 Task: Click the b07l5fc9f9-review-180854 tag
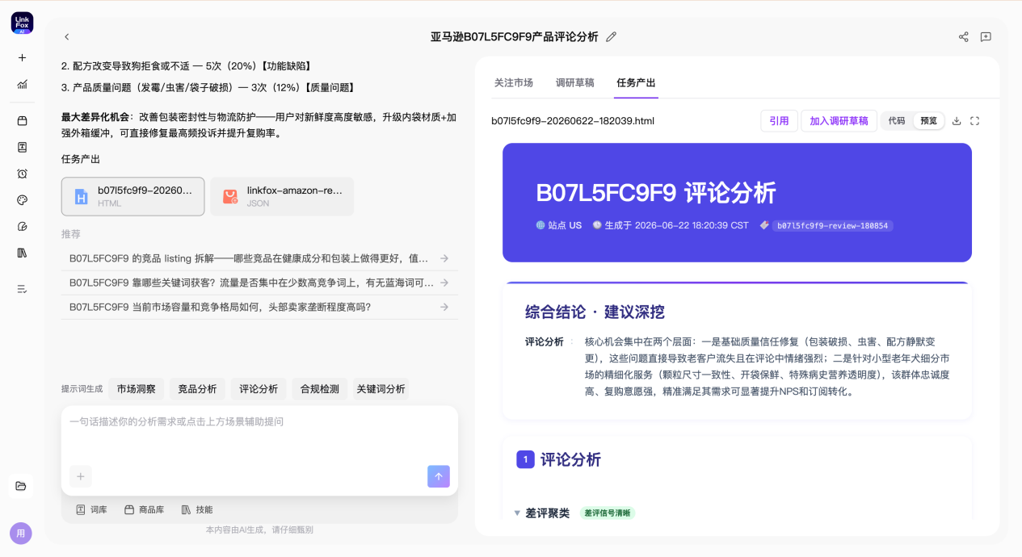point(832,226)
